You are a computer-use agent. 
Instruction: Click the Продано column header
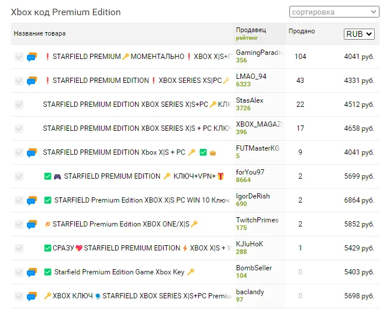click(302, 32)
